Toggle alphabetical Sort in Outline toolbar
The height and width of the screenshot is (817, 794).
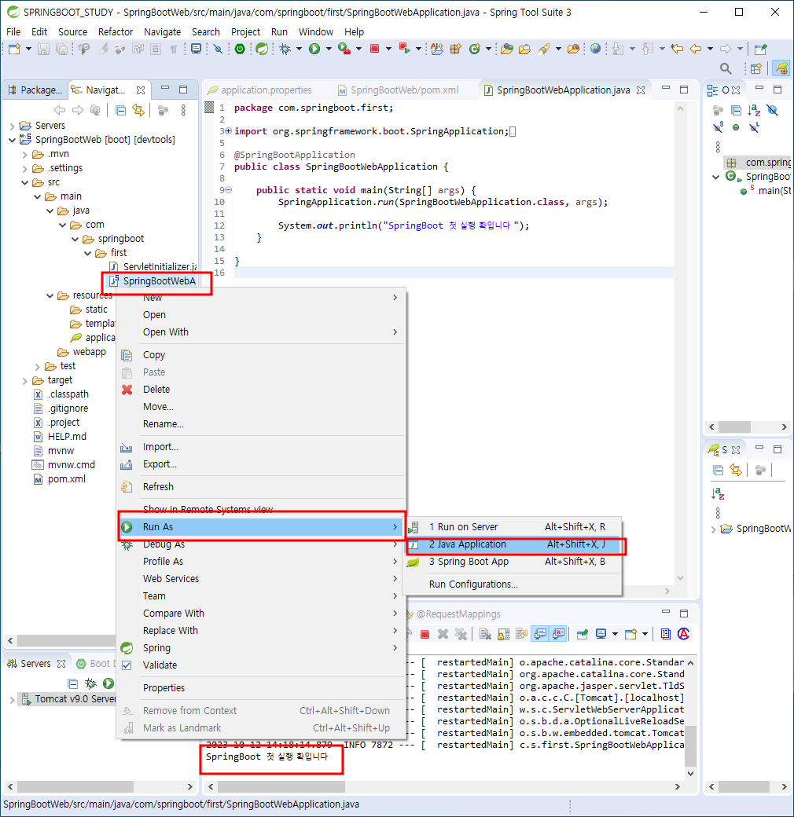(754, 111)
